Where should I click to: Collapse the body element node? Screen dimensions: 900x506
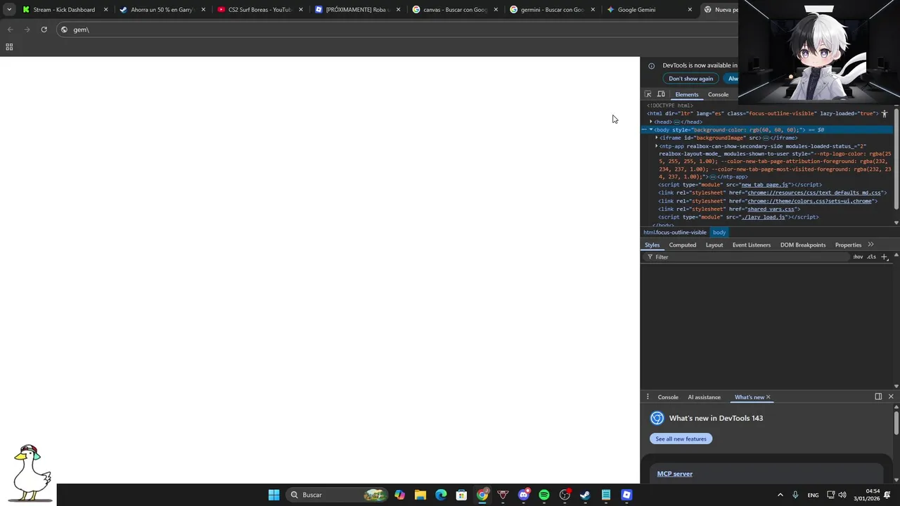[x=651, y=130]
